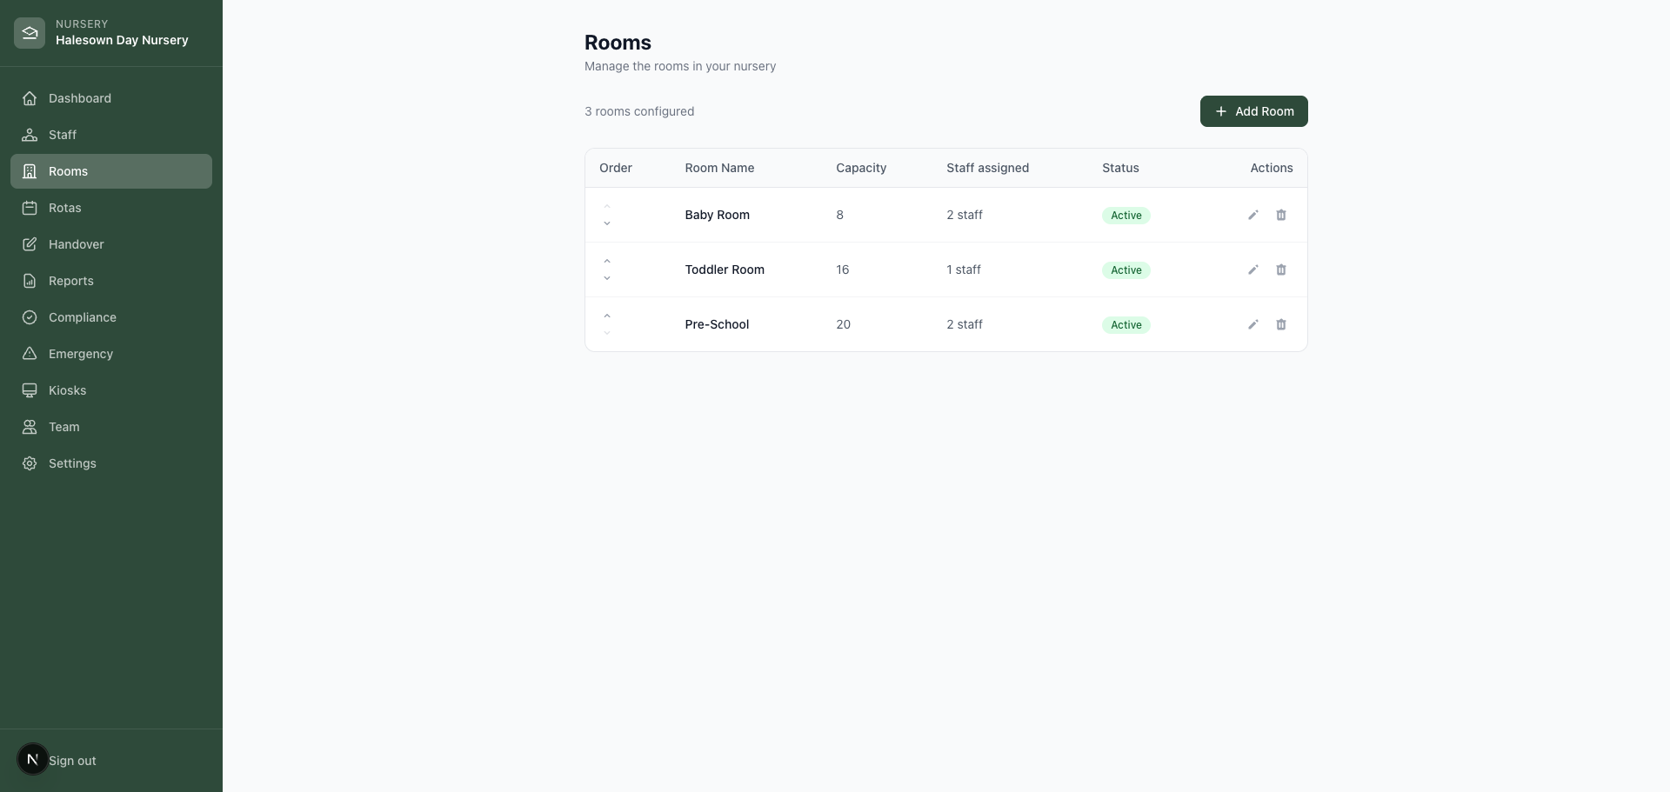1670x792 pixels.
Task: Click the Compliance checkmark circle icon
Action: tap(30, 317)
